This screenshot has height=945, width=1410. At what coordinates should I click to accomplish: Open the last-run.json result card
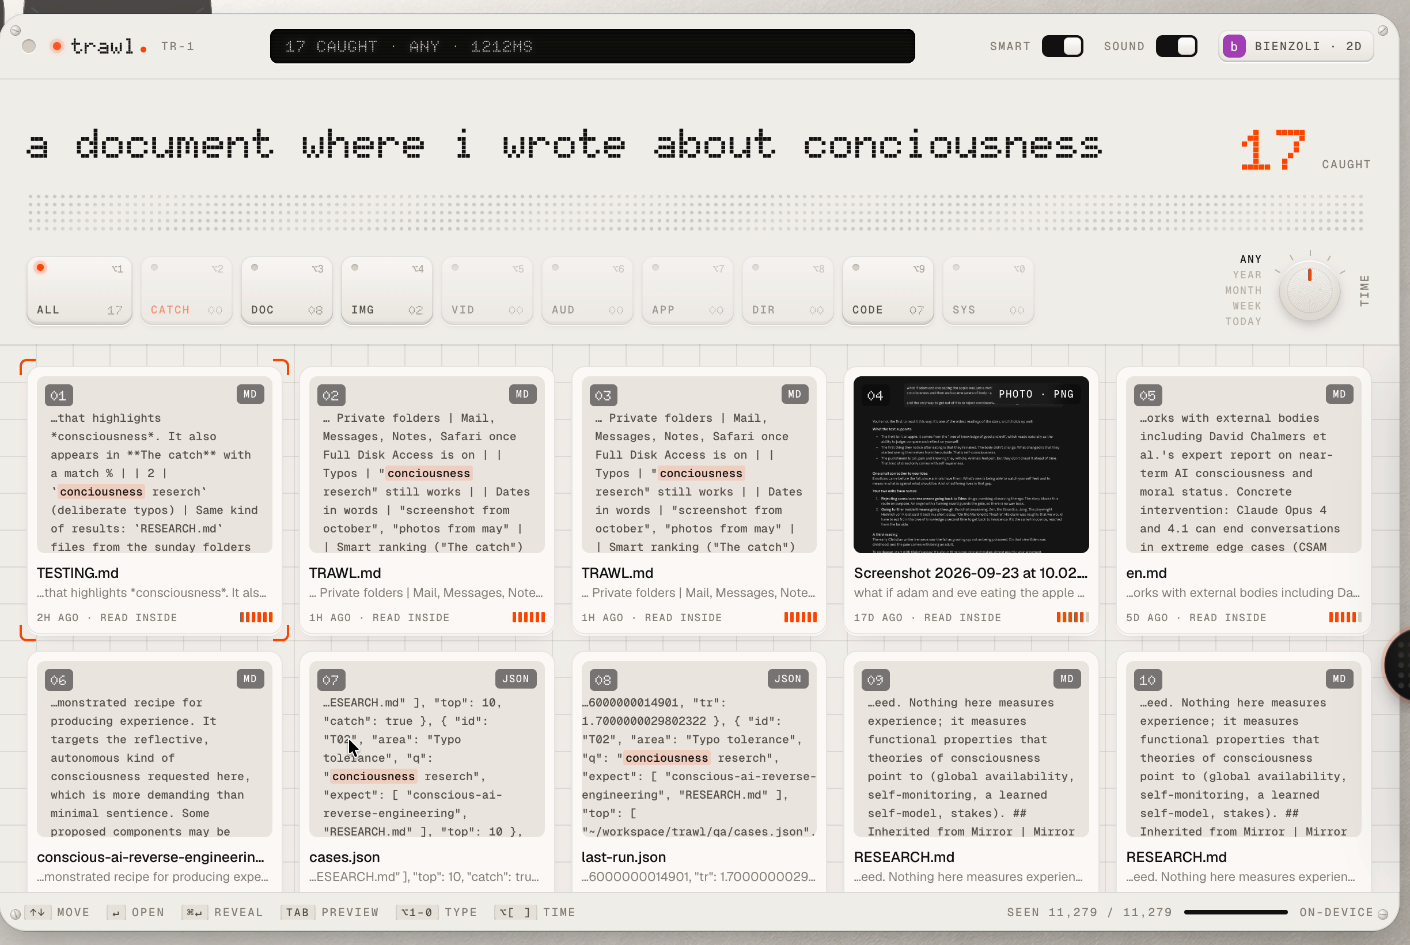pyautogui.click(x=699, y=773)
